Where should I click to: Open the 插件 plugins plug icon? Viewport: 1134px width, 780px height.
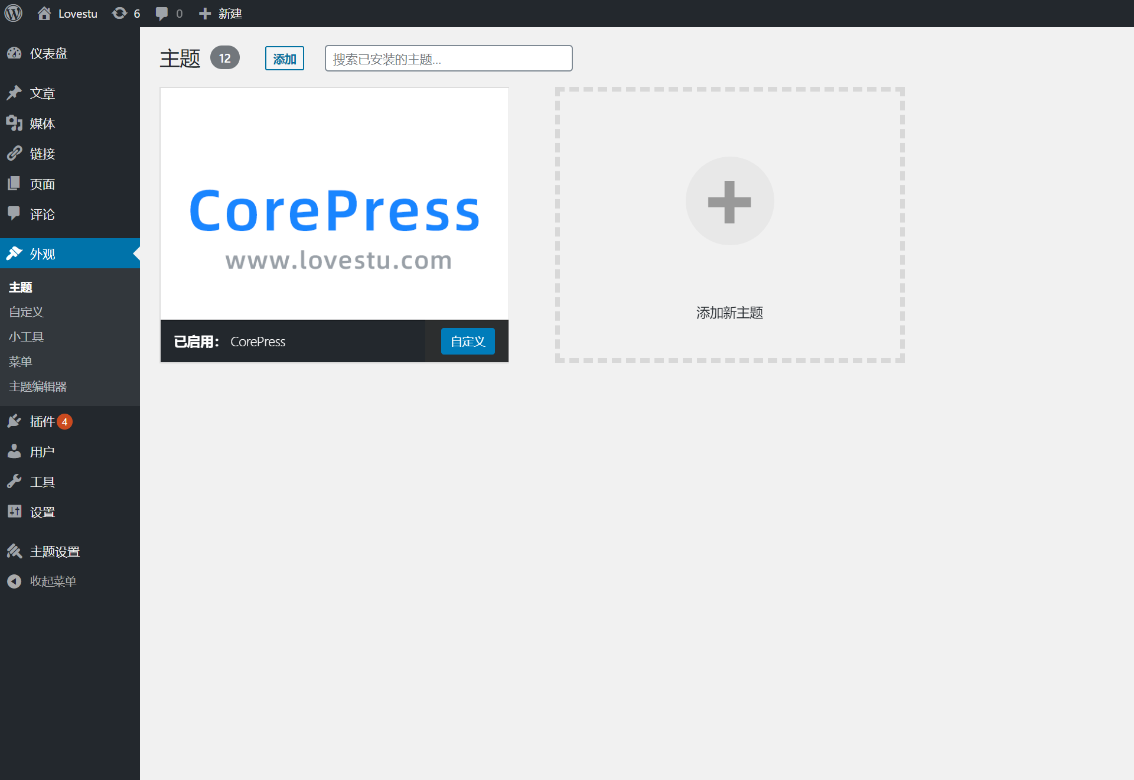pos(14,421)
